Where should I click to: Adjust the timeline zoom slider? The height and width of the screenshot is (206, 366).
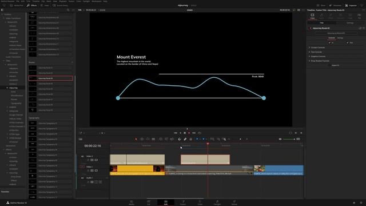(240, 139)
